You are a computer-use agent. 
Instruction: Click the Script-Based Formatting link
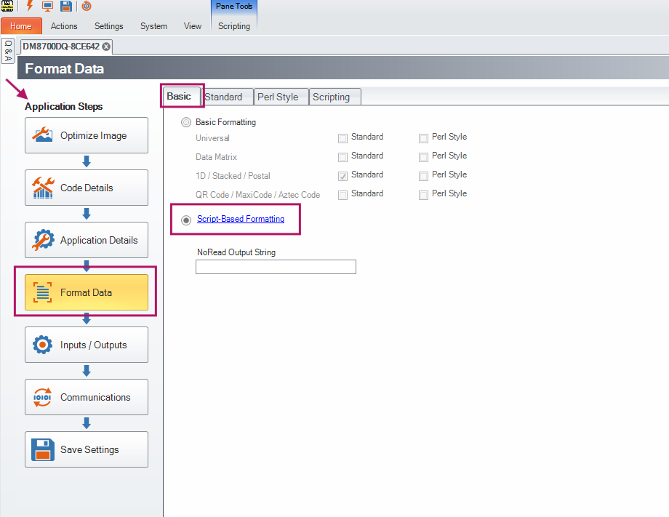point(241,219)
